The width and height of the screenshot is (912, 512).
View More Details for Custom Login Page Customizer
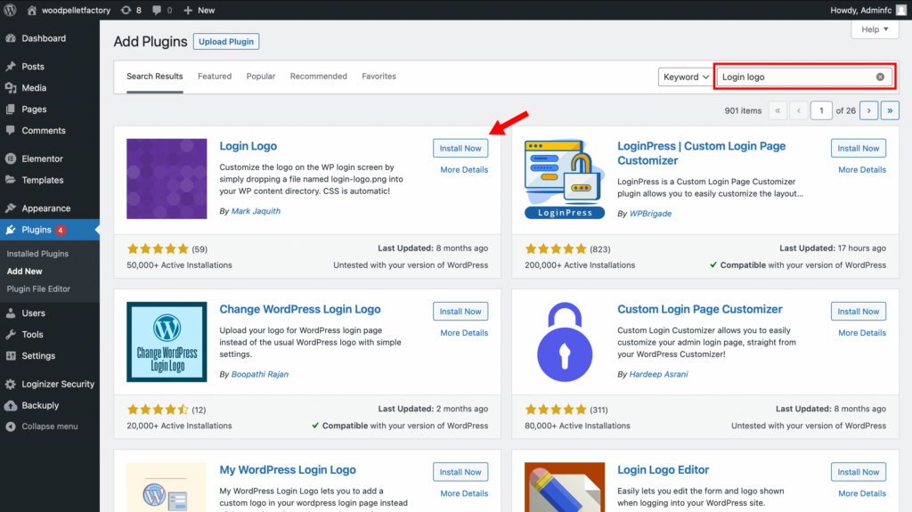(x=862, y=333)
